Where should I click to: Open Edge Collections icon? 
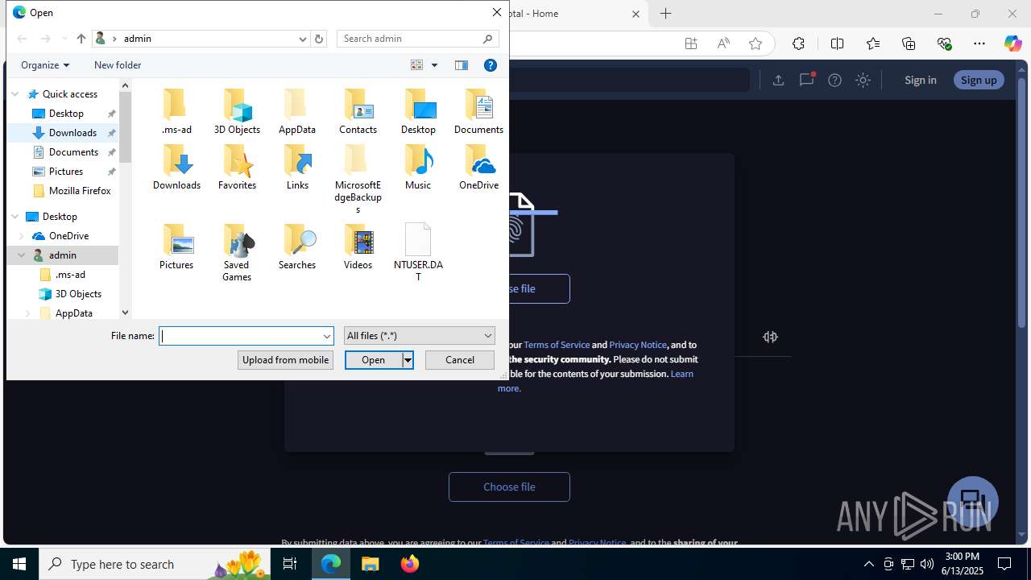point(909,43)
